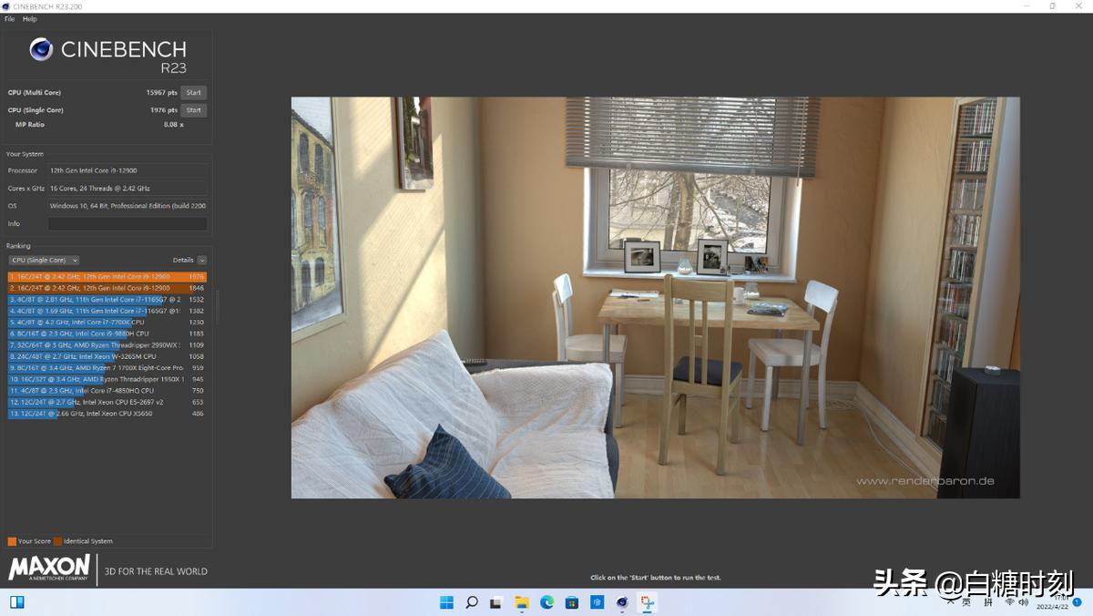Screen dimensions: 1093x616
Task: Open the File menu
Action: (10, 19)
